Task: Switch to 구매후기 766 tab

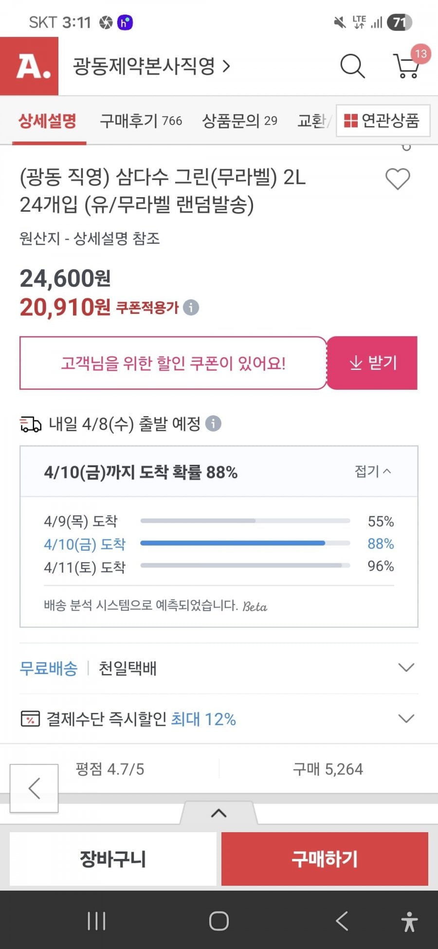Action: click(141, 121)
